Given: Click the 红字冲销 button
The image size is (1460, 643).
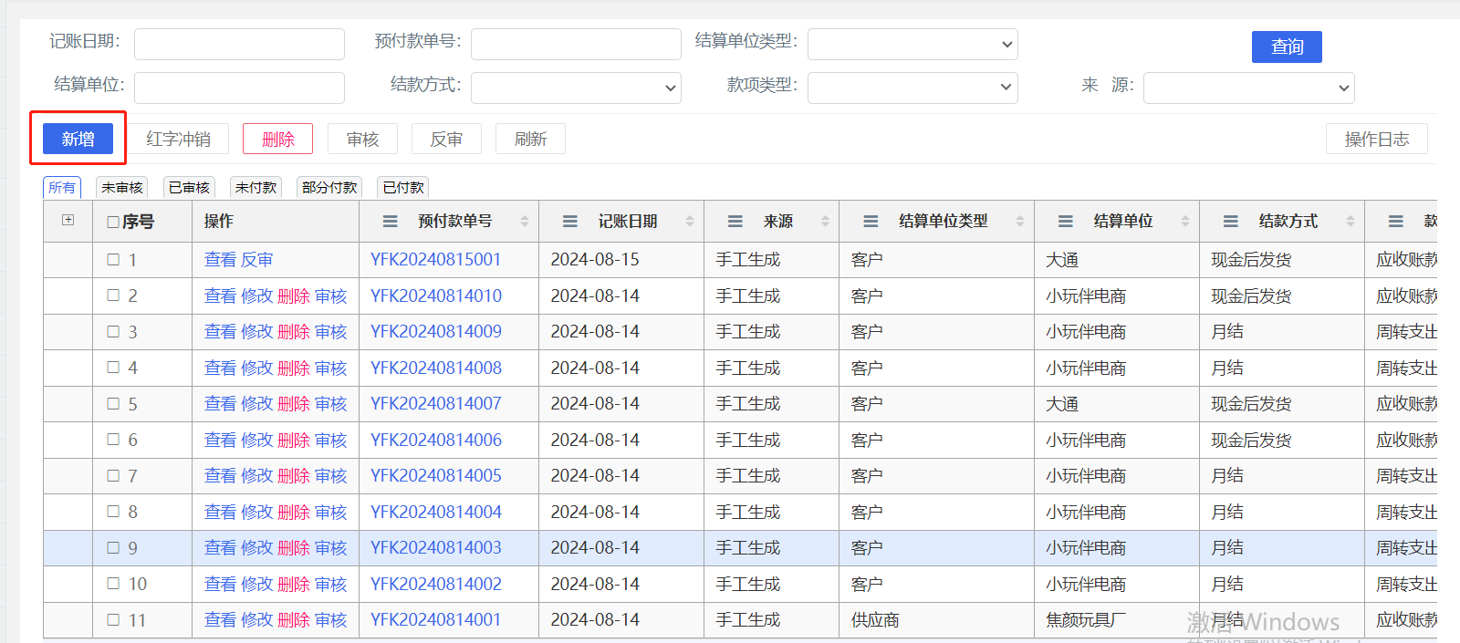Looking at the screenshot, I should tap(178, 139).
